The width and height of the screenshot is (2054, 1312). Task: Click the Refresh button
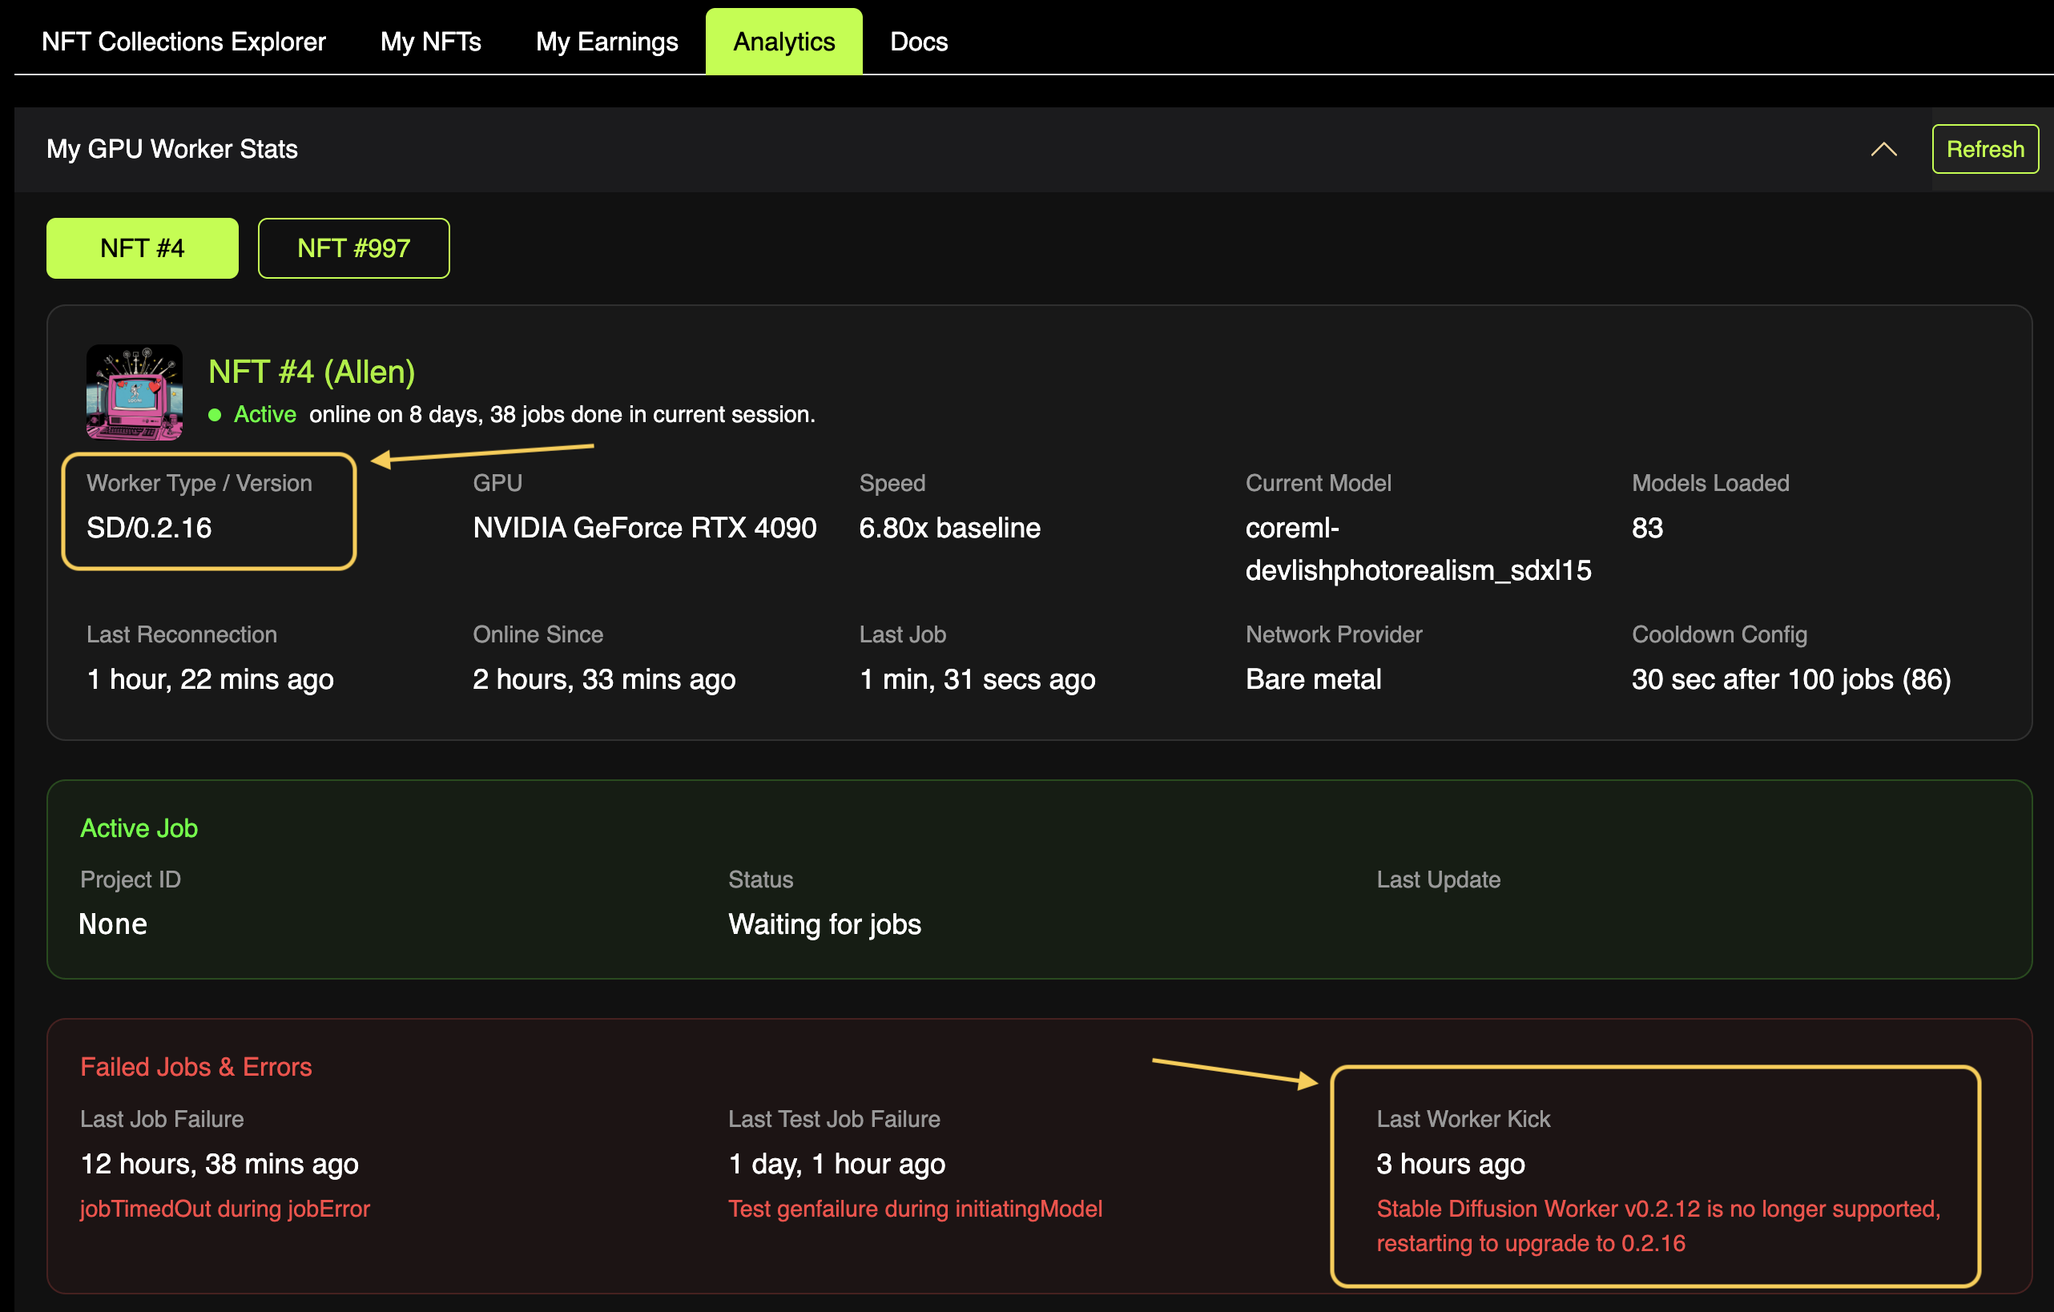pos(1984,149)
